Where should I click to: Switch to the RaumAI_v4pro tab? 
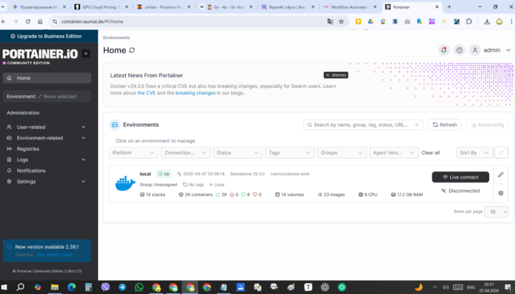point(287,7)
